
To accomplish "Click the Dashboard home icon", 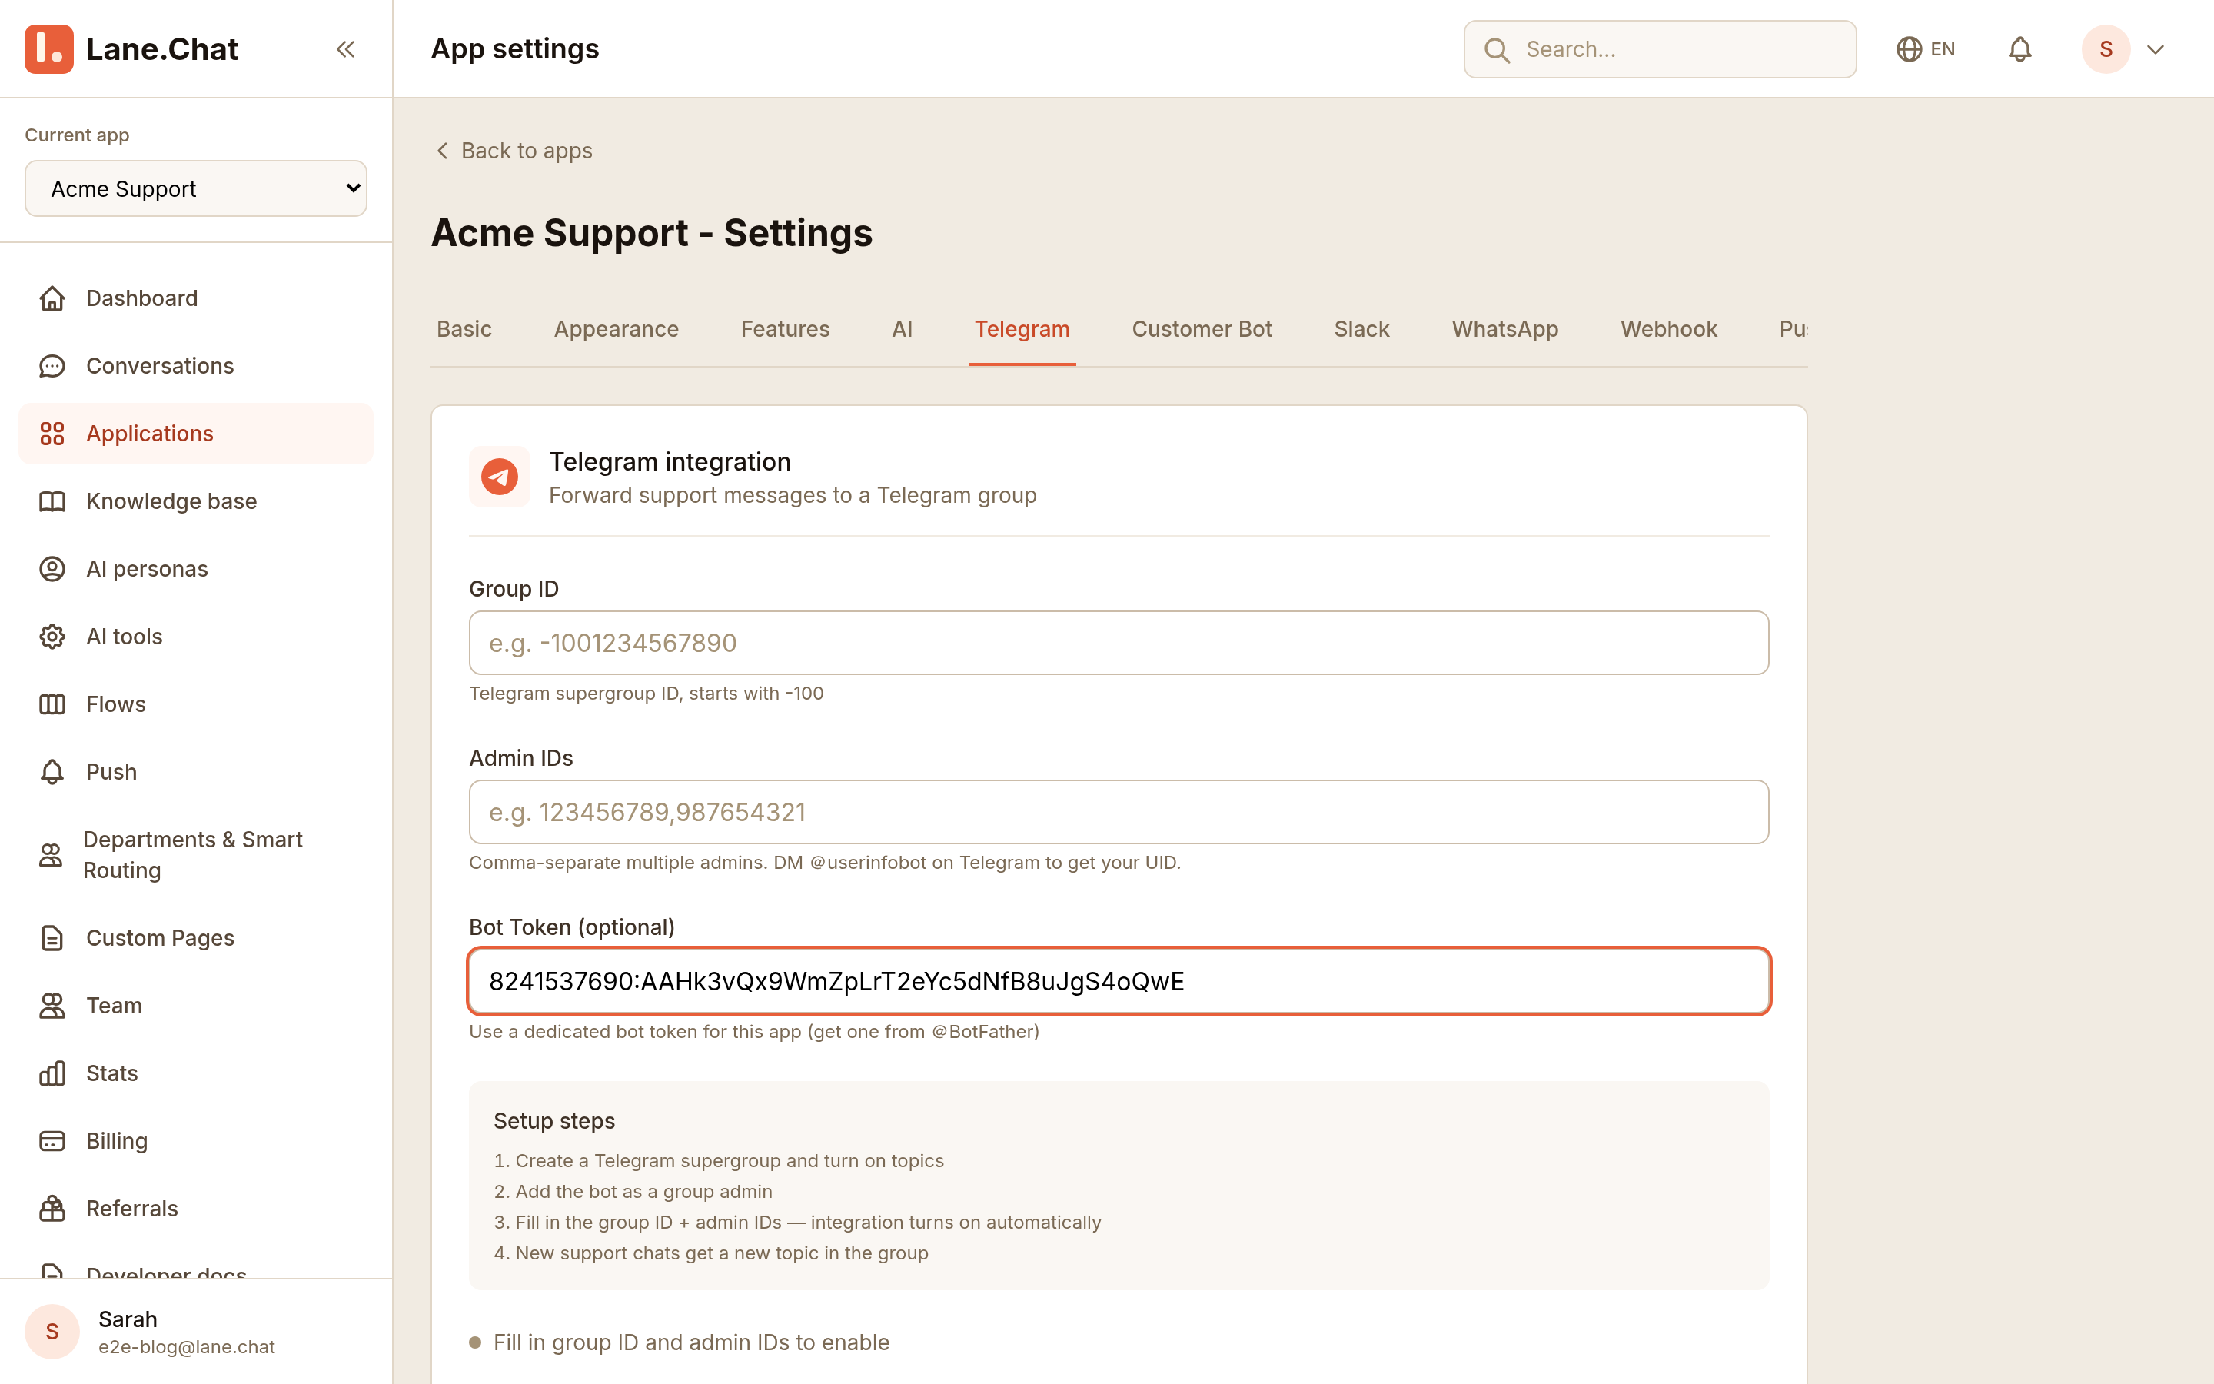I will pos(52,298).
